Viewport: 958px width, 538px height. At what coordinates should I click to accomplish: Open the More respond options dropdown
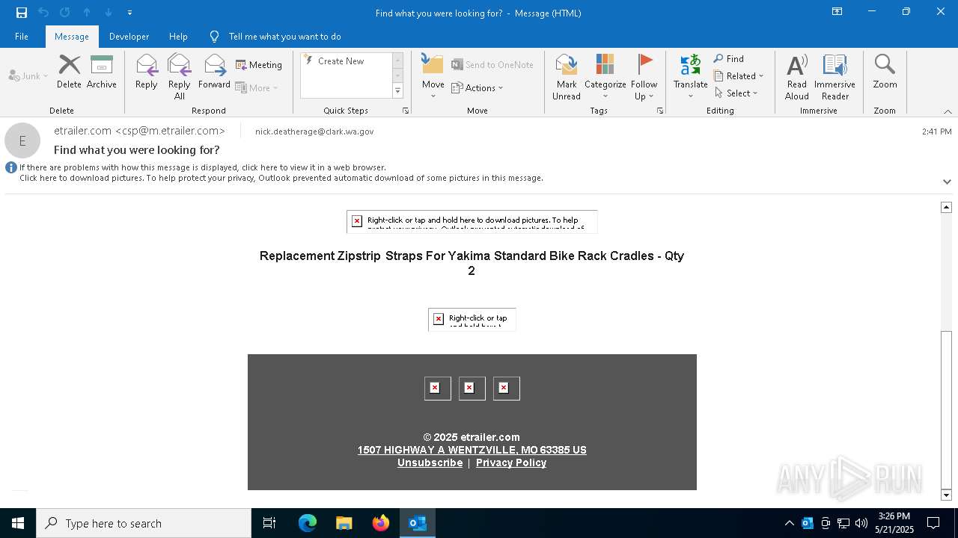point(257,87)
